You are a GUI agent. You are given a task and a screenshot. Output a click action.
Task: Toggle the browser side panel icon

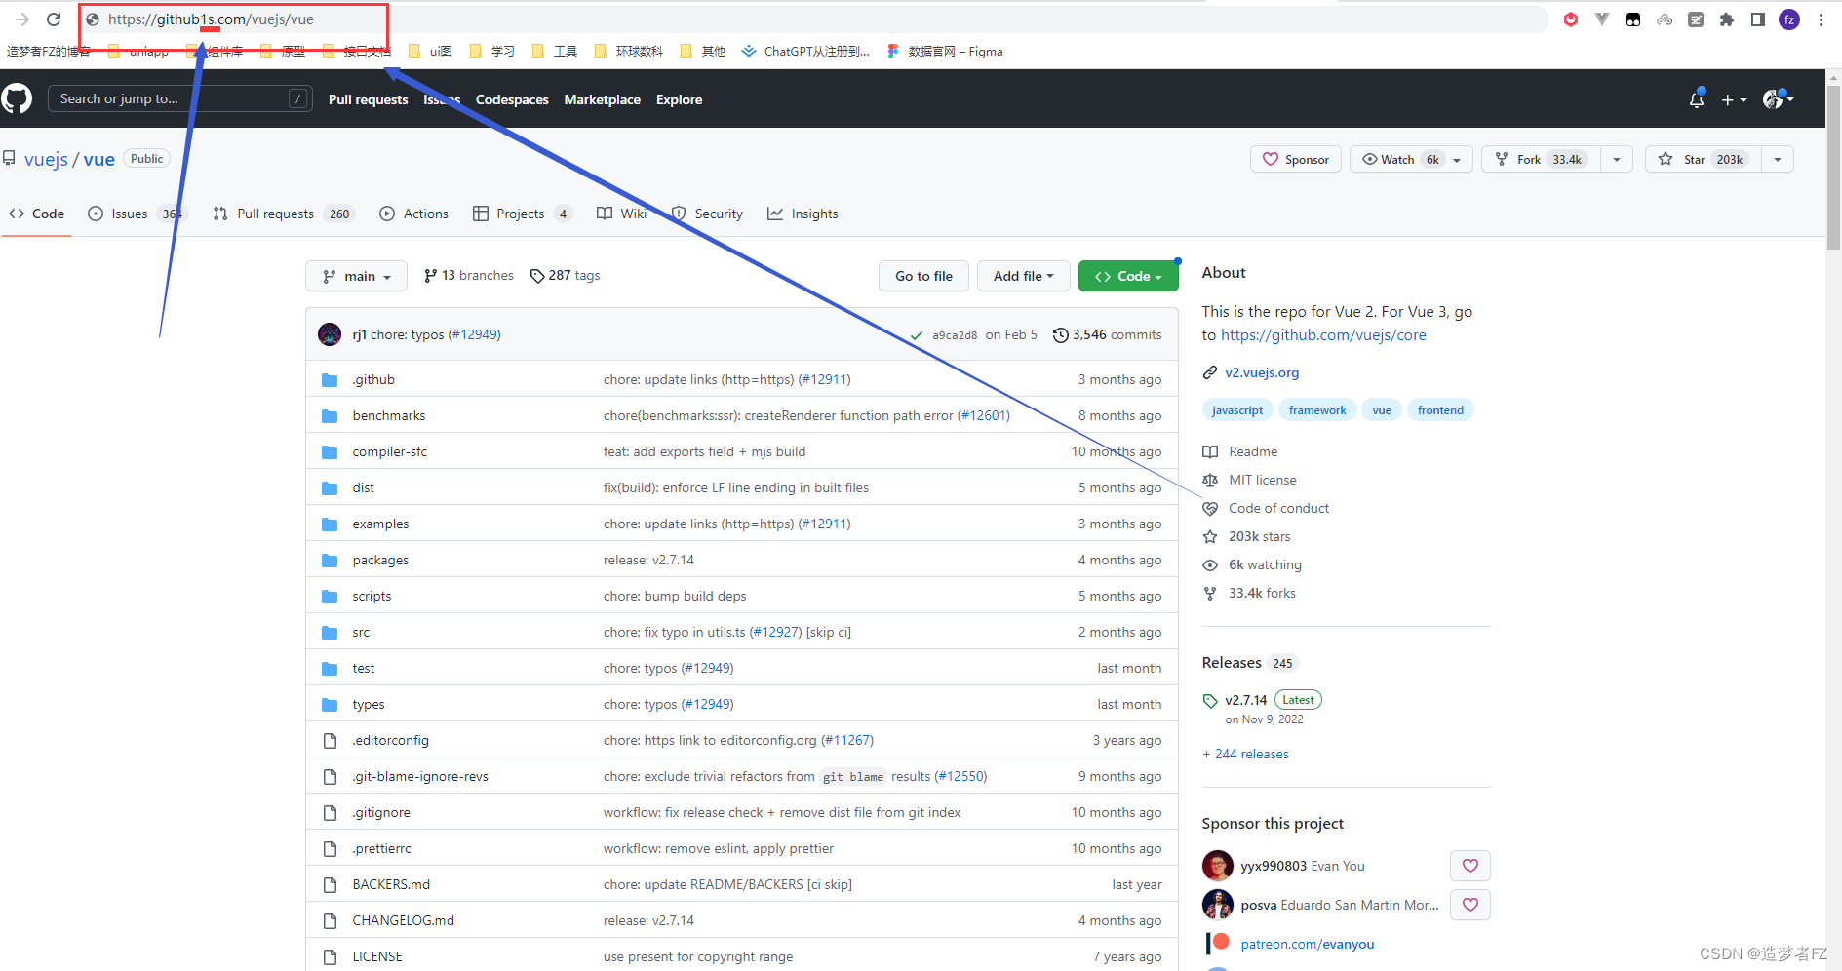click(1758, 19)
